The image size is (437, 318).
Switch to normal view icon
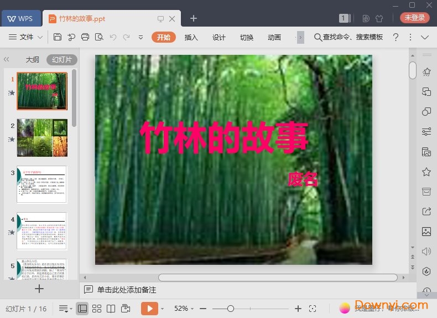(82, 309)
